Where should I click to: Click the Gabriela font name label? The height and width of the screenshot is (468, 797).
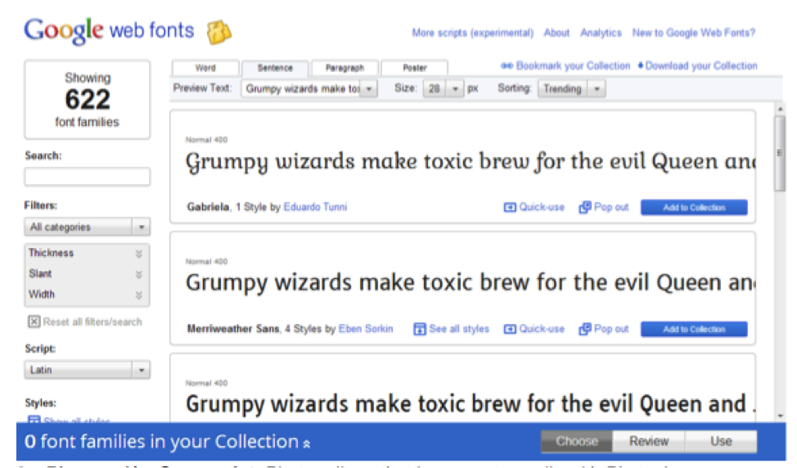coord(208,207)
